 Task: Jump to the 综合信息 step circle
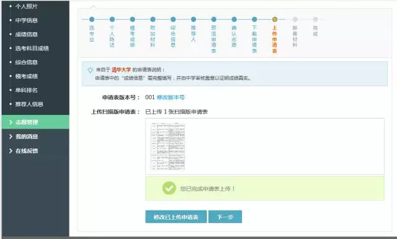coord(173,19)
